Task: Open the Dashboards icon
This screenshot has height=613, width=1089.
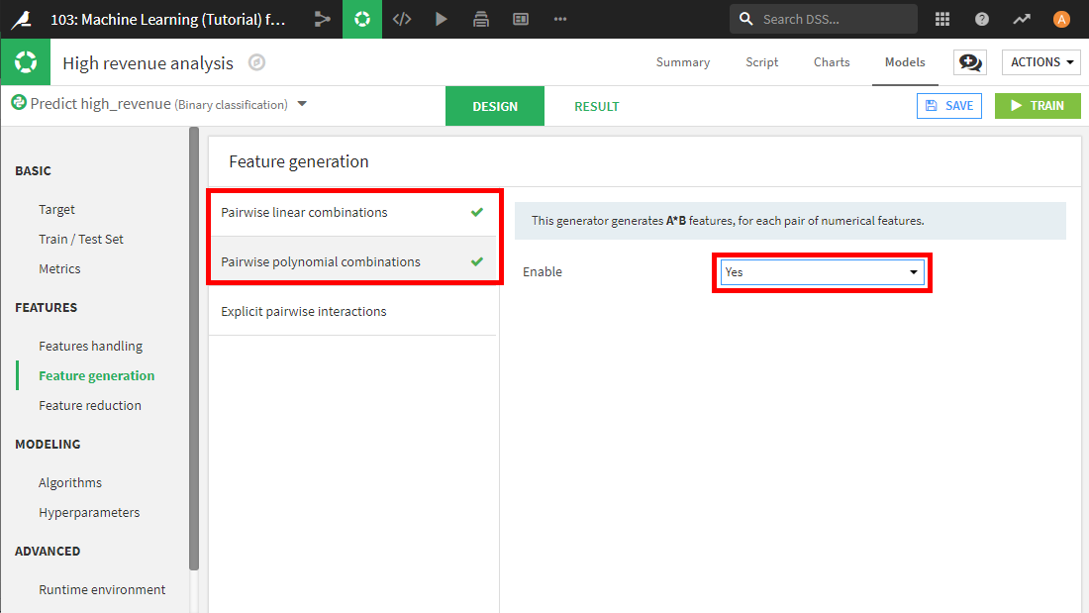Action: click(x=520, y=20)
